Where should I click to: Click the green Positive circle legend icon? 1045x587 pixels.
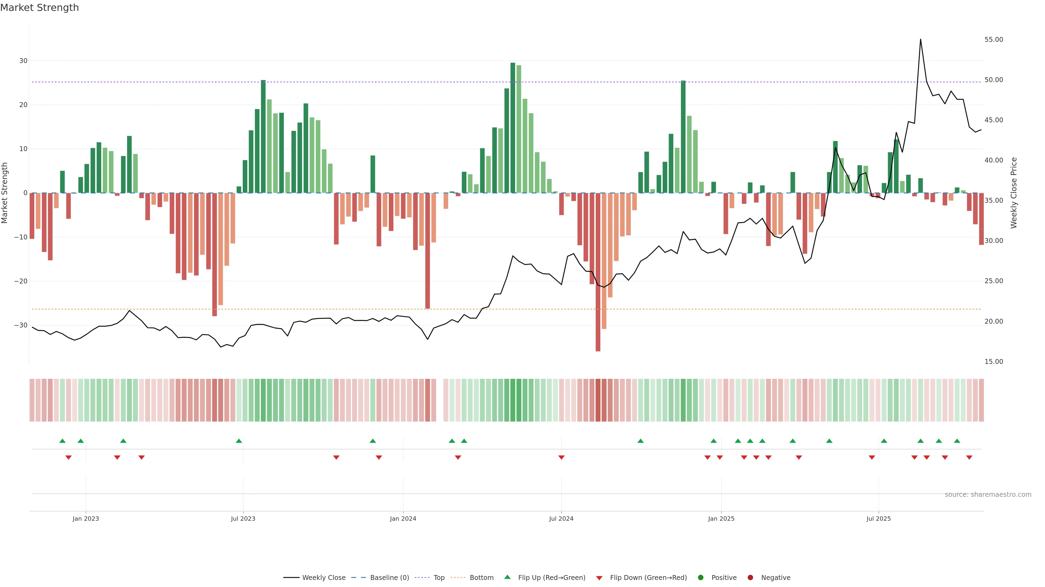(700, 578)
